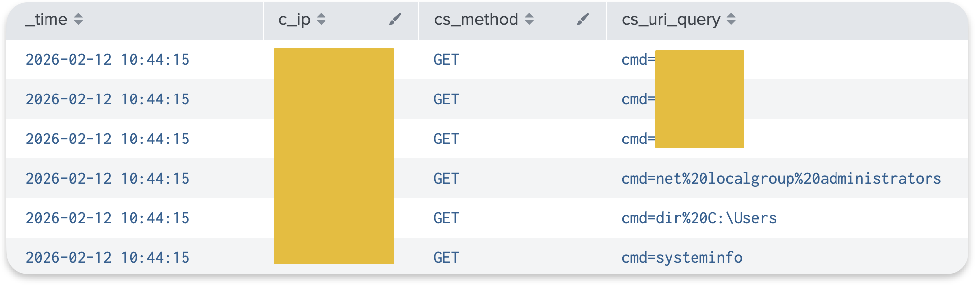
Task: Click the sort arrows next to _time
Action: pos(78,20)
